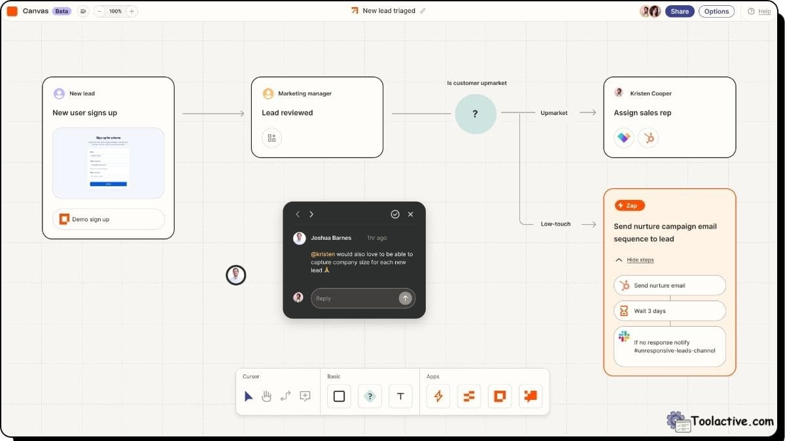
Task: Go to previous comment with left chevron
Action: click(298, 214)
